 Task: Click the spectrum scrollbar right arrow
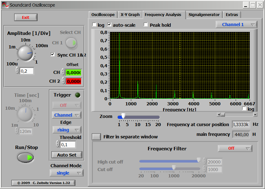pyautogui.click(x=255, y=115)
